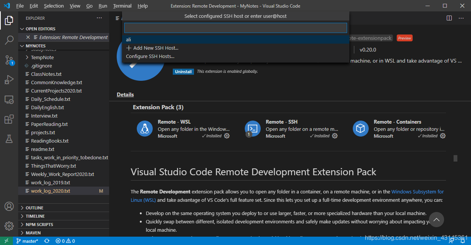Open the Details tab
This screenshot has width=471, height=245.
pos(125,94)
